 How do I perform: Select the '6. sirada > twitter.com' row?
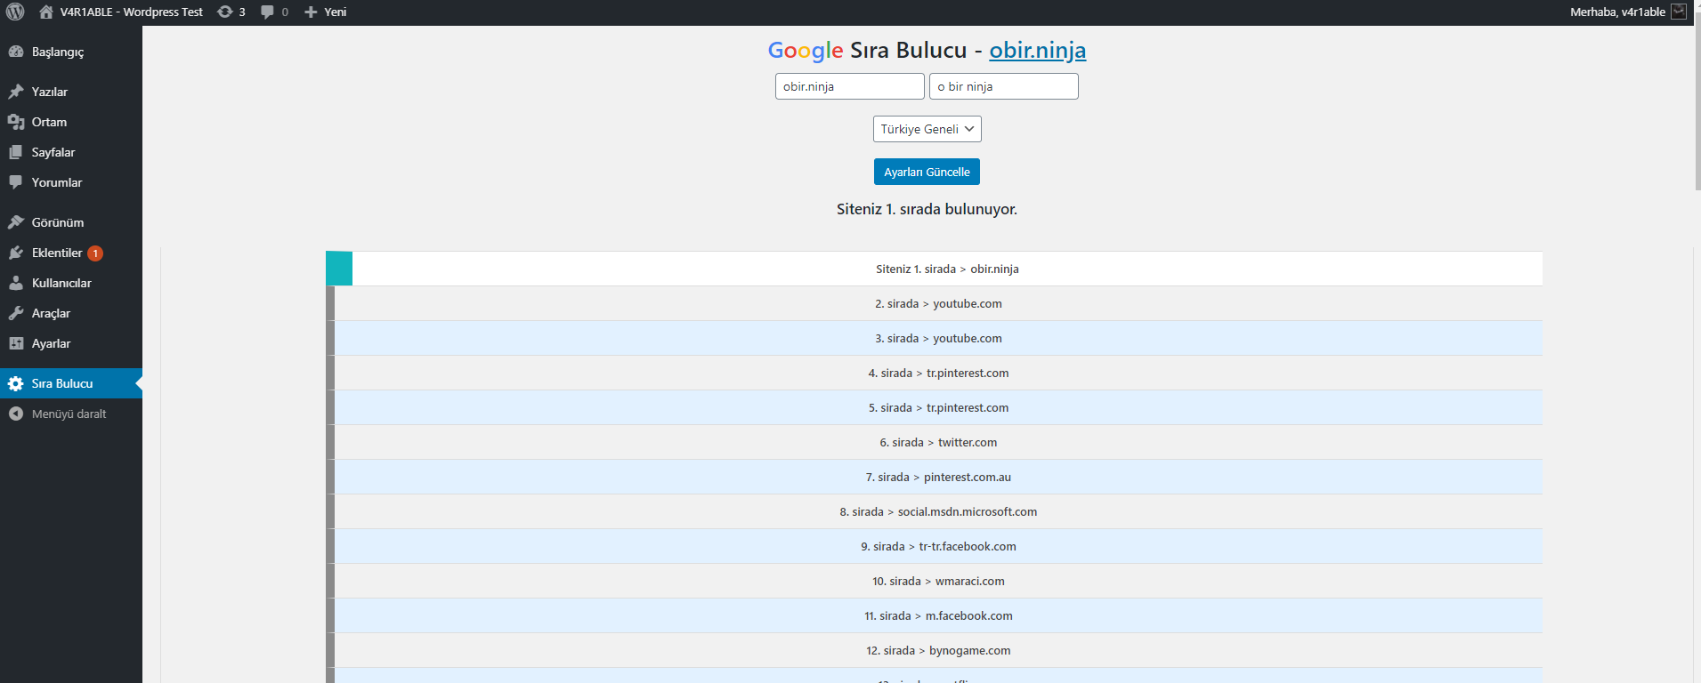pos(934,442)
